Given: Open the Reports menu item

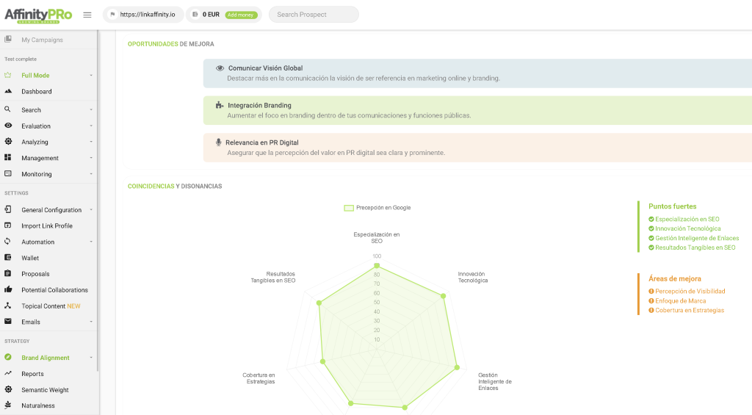Looking at the screenshot, I should [x=32, y=374].
